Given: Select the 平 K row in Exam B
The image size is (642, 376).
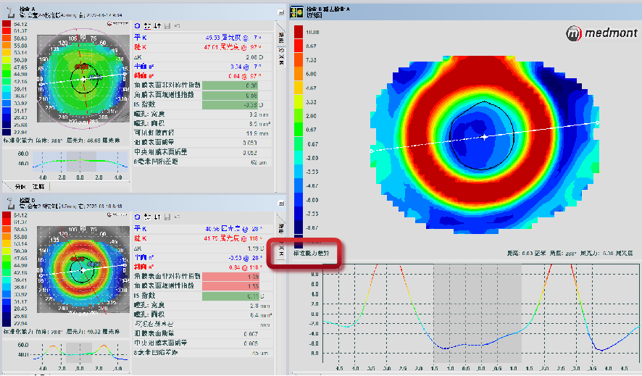Looking at the screenshot, I should (202, 229).
